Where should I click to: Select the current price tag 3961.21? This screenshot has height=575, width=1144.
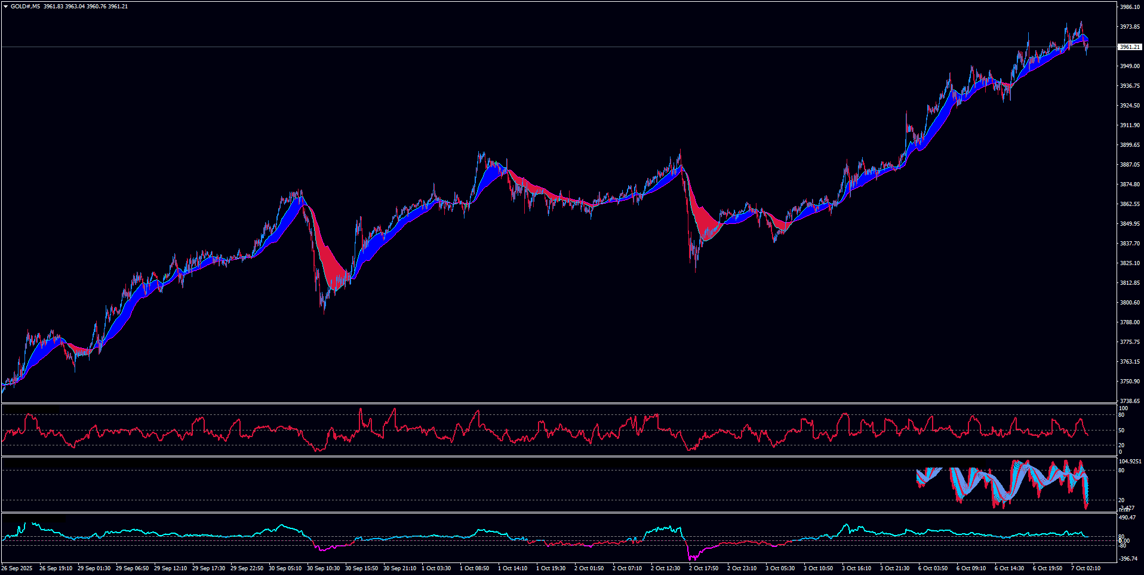point(1130,47)
